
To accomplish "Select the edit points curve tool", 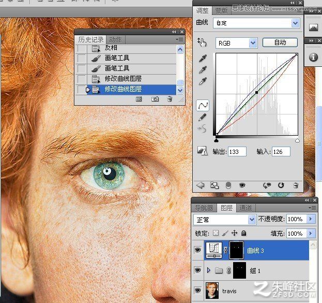I will click(x=203, y=105).
